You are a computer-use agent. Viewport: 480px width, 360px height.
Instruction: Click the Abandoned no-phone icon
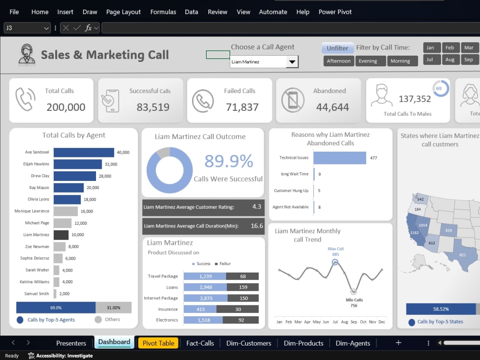coord(293,100)
